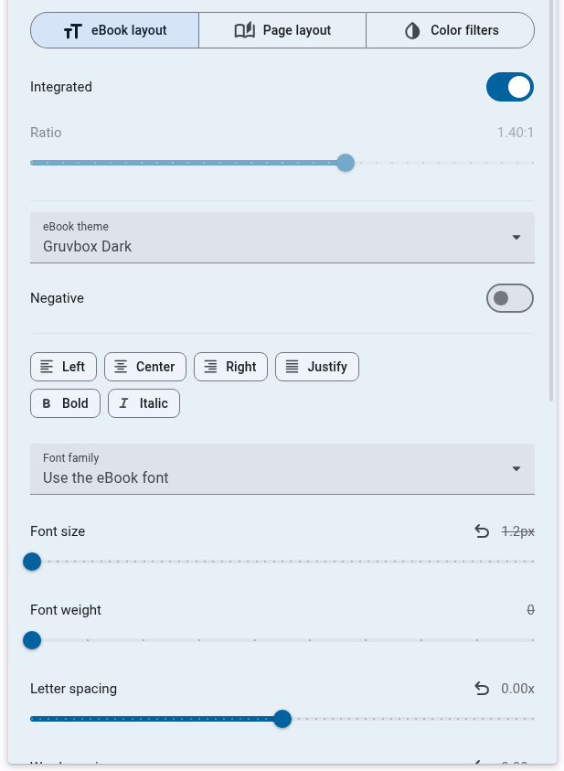Screen dimensions: 564x771
Task: Click the eBook layout text-size icon
Action: [x=73, y=31]
